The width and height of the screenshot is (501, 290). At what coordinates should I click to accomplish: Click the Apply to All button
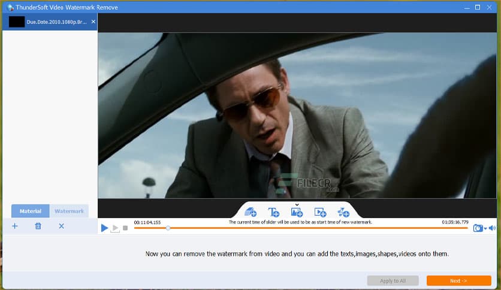click(393, 281)
